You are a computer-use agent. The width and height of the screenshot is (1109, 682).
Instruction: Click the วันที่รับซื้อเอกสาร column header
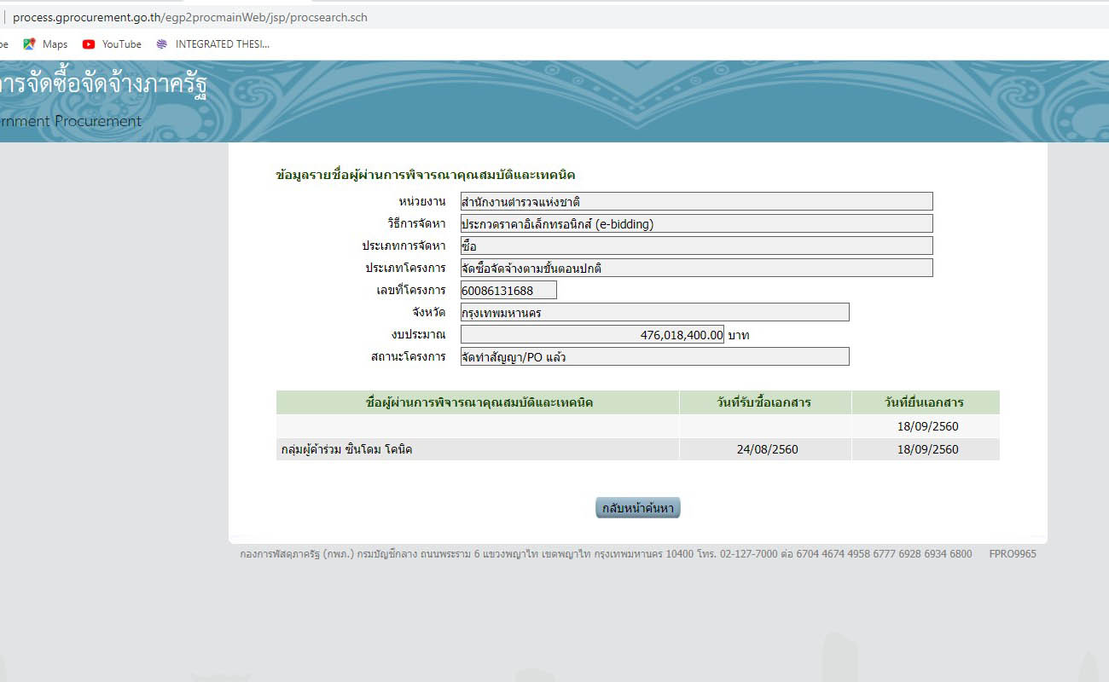point(764,402)
